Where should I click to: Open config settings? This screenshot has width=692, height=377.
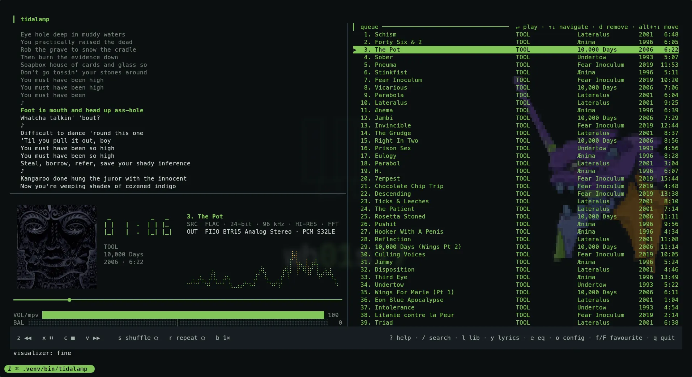pyautogui.click(x=570, y=338)
